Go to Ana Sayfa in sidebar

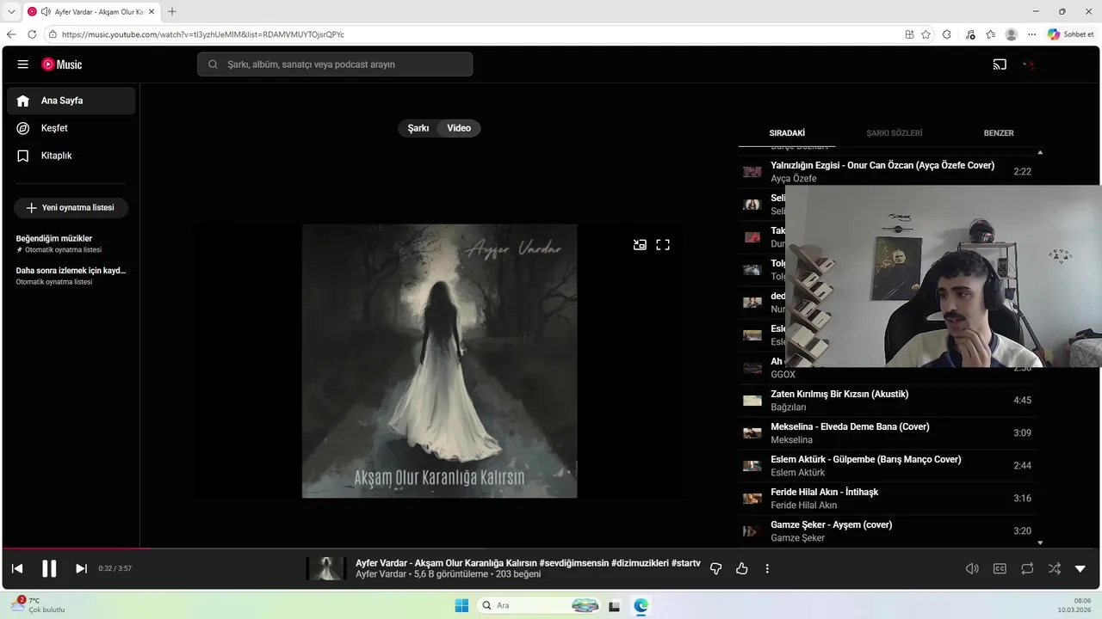point(71,101)
